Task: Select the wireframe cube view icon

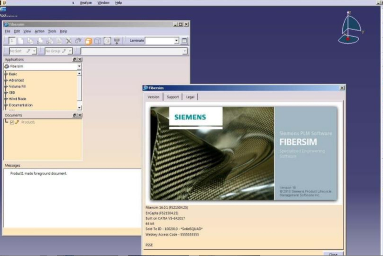Action: point(98,41)
